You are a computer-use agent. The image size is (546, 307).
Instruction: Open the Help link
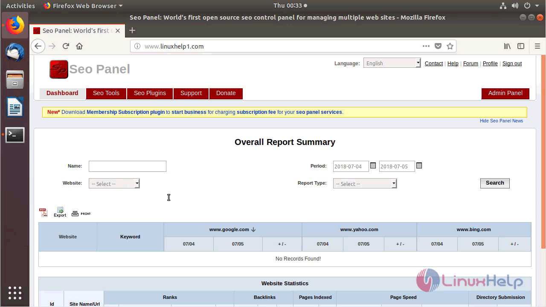(x=453, y=64)
